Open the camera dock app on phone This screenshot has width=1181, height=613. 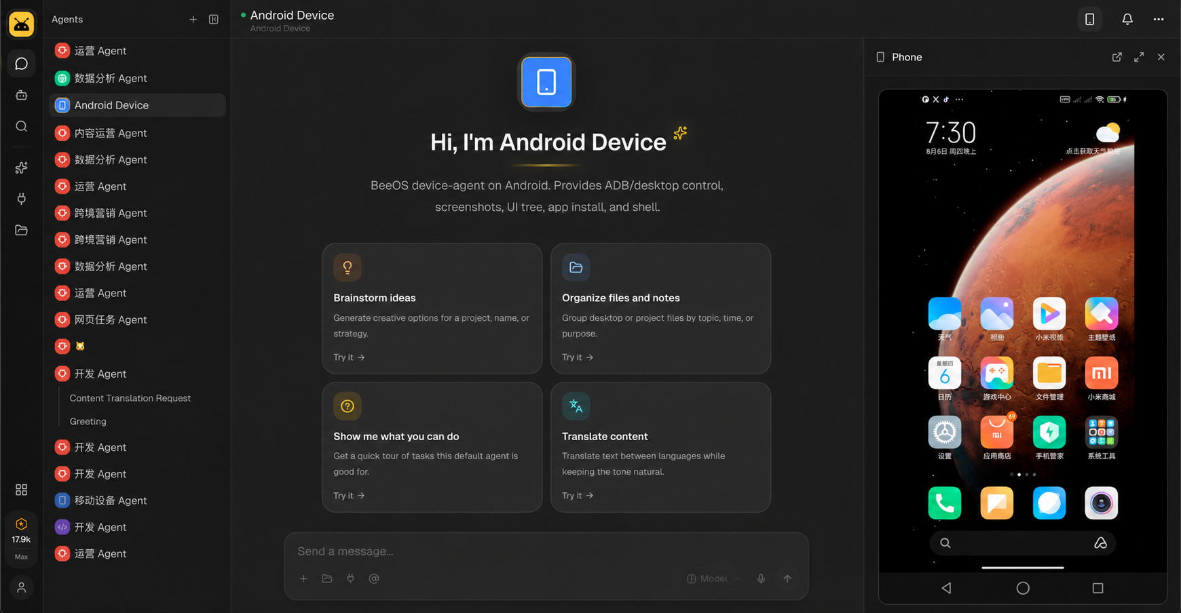(x=1102, y=503)
